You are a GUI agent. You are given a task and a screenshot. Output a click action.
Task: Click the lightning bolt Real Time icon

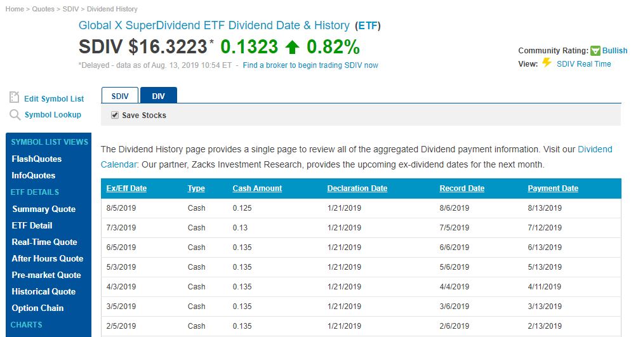pyautogui.click(x=547, y=63)
